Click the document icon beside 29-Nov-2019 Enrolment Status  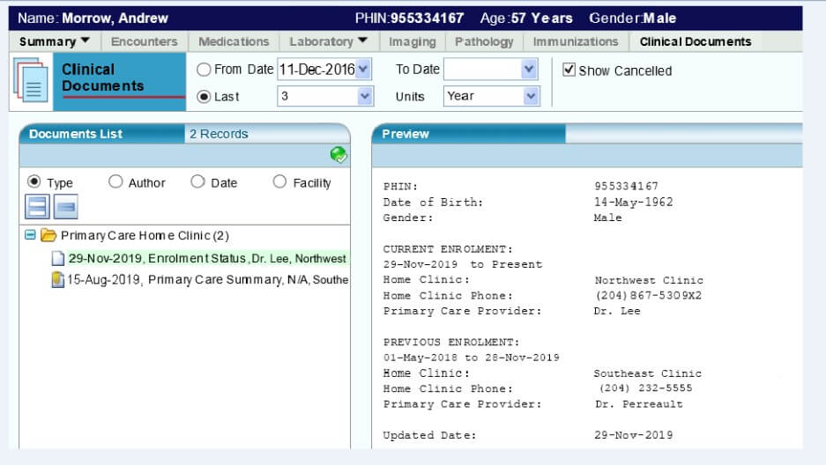click(58, 258)
